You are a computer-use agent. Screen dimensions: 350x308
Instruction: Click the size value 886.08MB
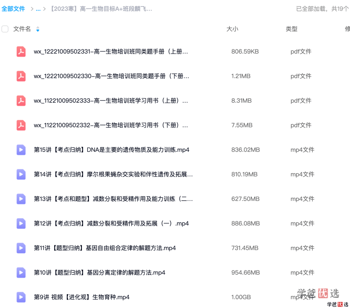point(245,223)
